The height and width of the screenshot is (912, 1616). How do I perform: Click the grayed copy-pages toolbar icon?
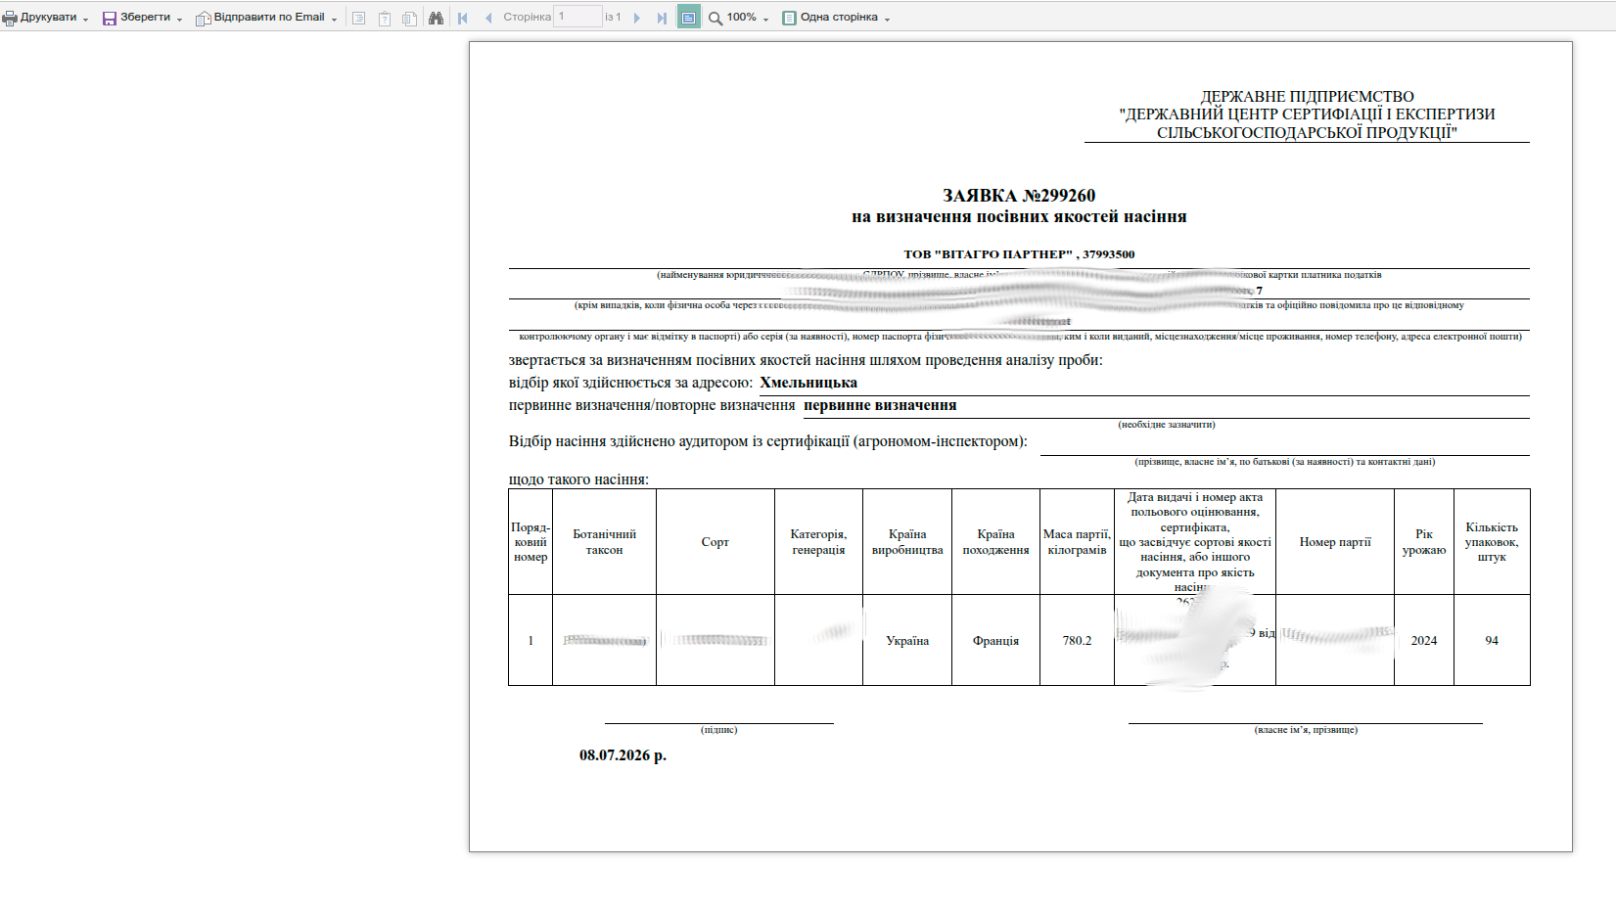point(409,18)
